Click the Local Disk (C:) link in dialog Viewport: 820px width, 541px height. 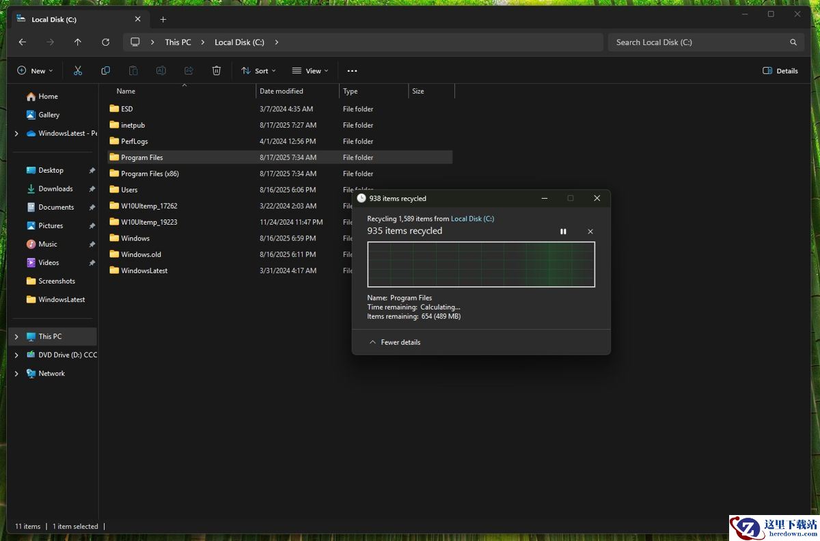tap(472, 219)
